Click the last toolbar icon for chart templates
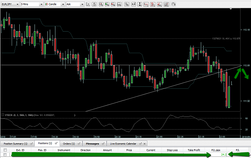Image resolution: width=251 pixels, height=158 pixels. pyautogui.click(x=173, y=4)
